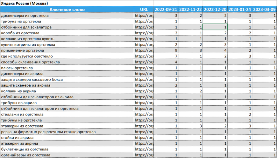Select the 'органайзеры из оргстекла' keyword cell
The height and width of the screenshot is (158, 277).
pyautogui.click(x=67, y=155)
